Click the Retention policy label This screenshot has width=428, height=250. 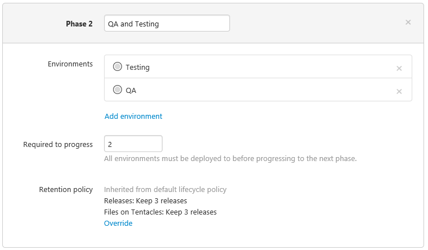(x=66, y=190)
